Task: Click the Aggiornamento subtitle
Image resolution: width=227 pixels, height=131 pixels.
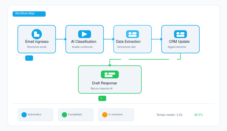Action: (177, 47)
